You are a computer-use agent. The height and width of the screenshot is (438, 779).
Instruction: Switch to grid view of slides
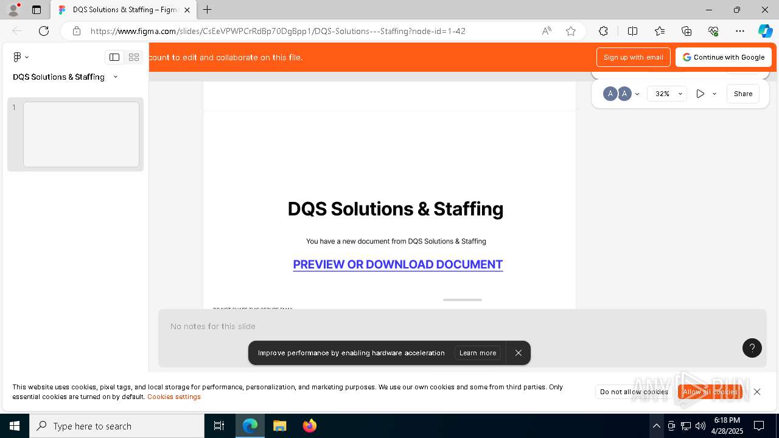click(x=134, y=57)
